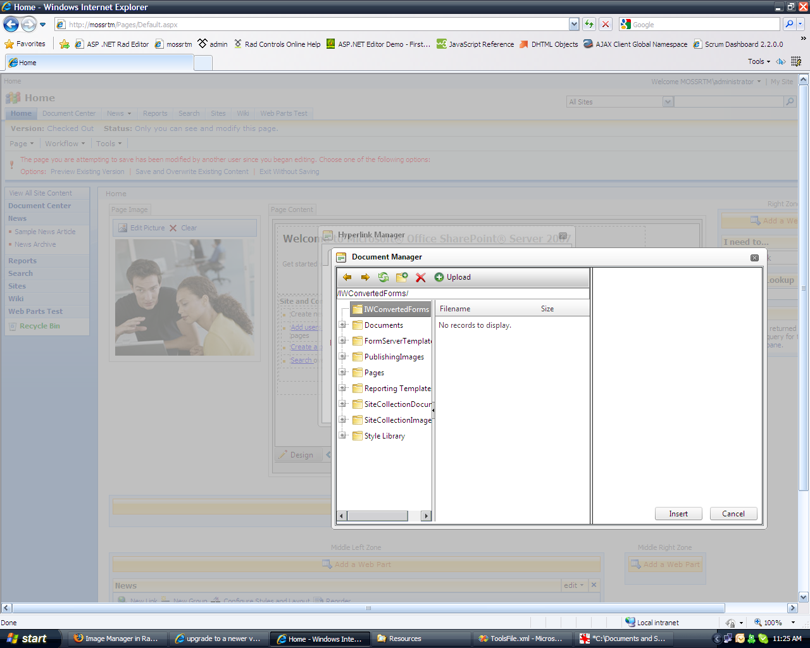Viewport: 810px width, 648px height.
Task: Open the Page menu on editing toolbar
Action: point(22,144)
